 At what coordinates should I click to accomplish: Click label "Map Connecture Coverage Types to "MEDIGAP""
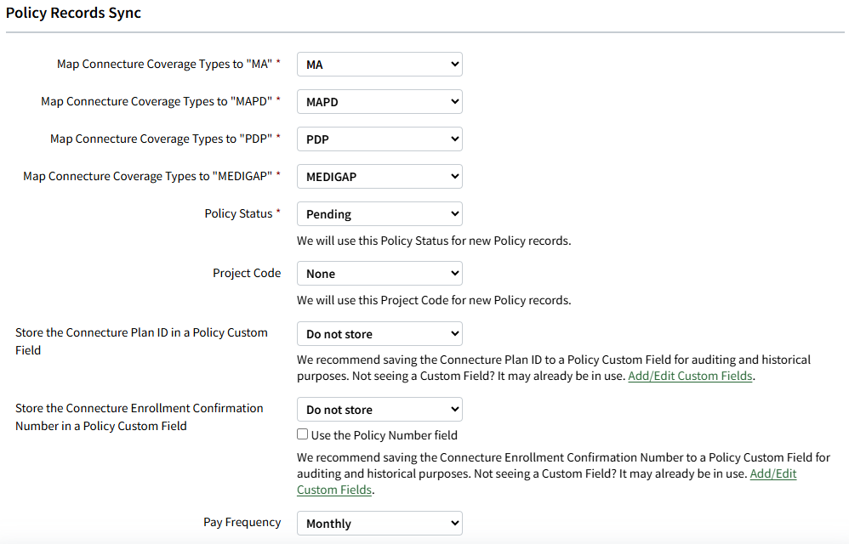[x=148, y=176]
